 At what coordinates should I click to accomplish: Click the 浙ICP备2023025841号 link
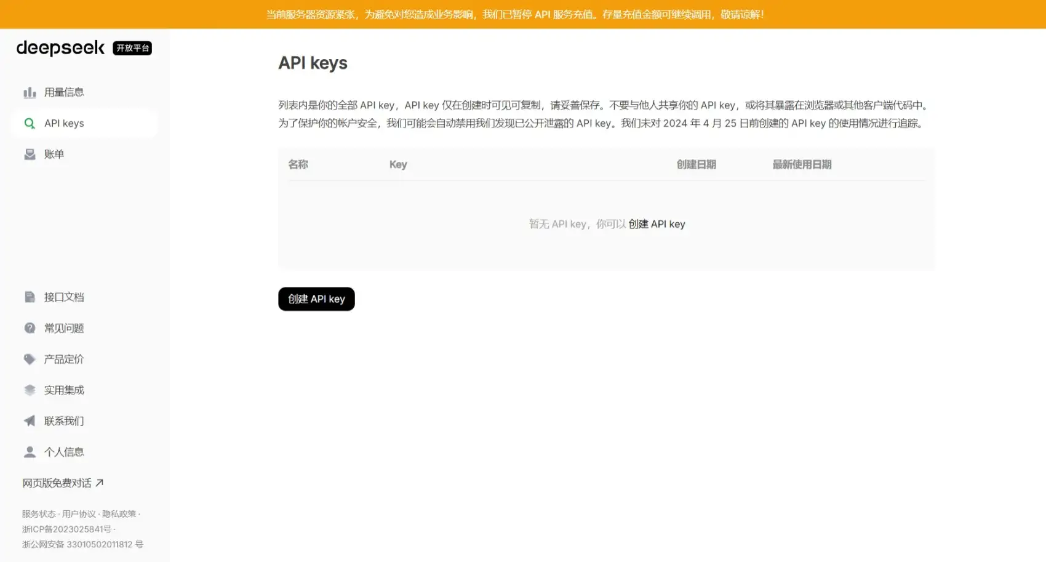tap(66, 529)
